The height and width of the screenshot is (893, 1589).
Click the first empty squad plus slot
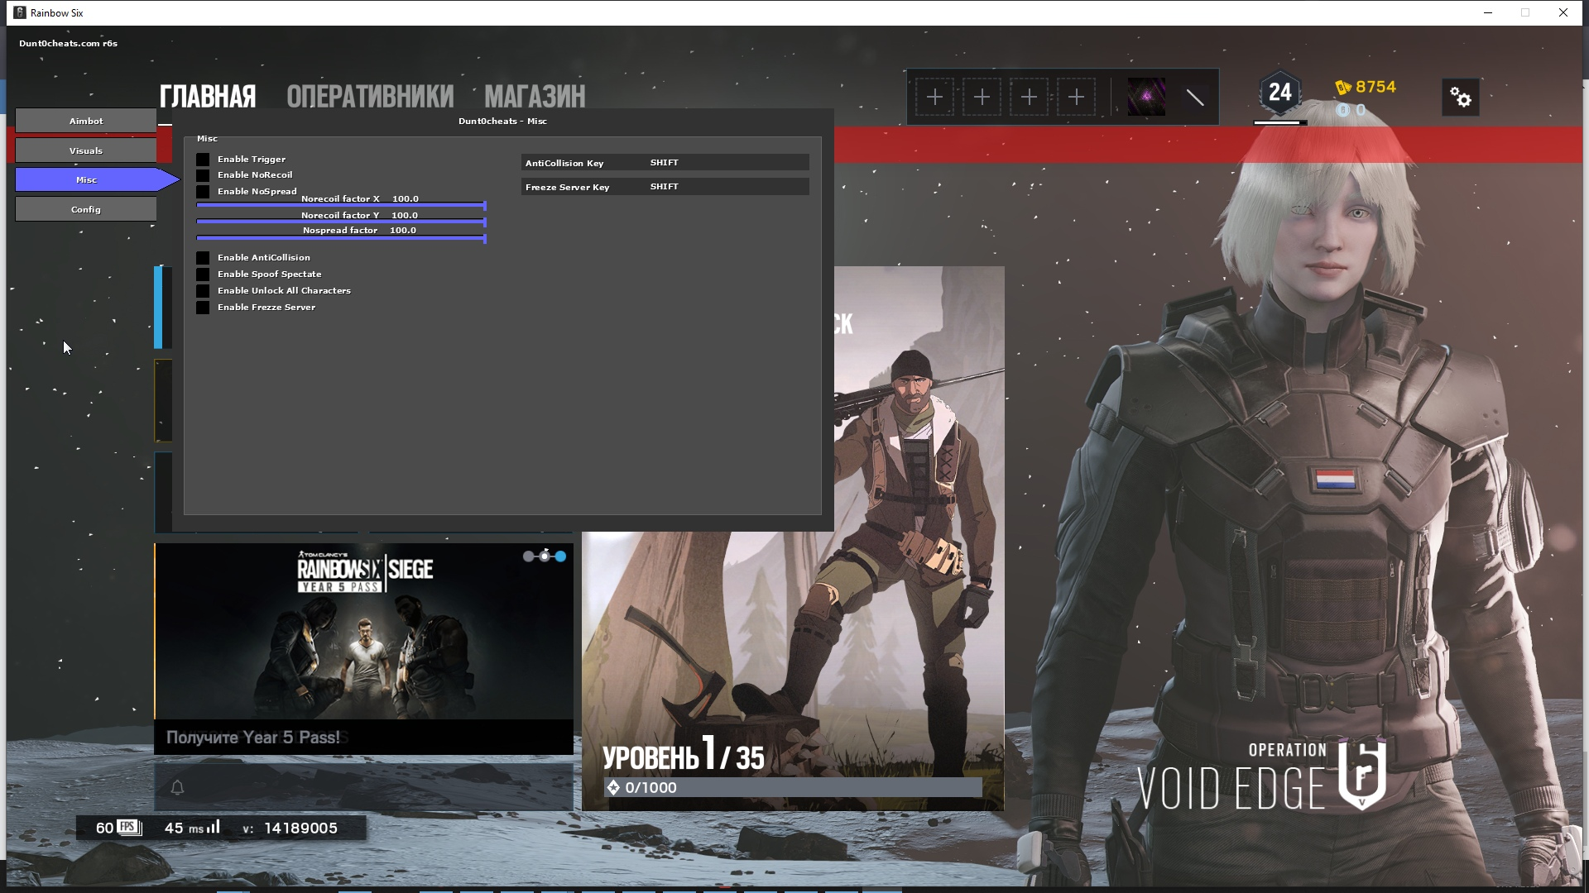pyautogui.click(x=934, y=98)
